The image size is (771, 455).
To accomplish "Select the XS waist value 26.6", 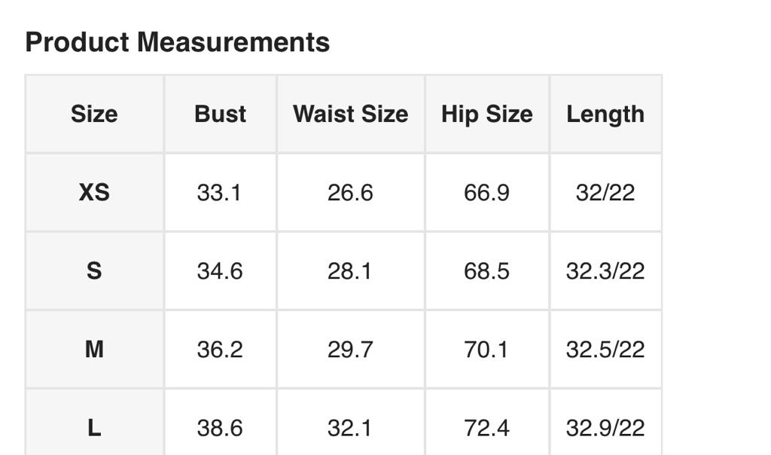I will [350, 193].
